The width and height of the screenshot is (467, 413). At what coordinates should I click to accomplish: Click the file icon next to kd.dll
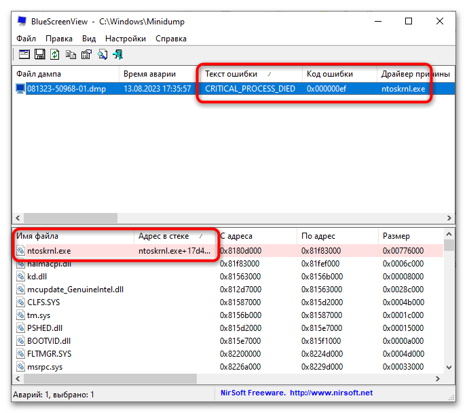coord(20,277)
